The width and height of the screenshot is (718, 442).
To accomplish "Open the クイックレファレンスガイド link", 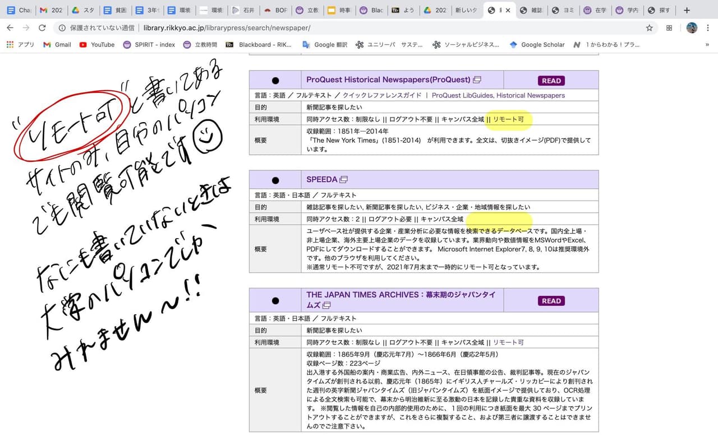I will point(381,96).
